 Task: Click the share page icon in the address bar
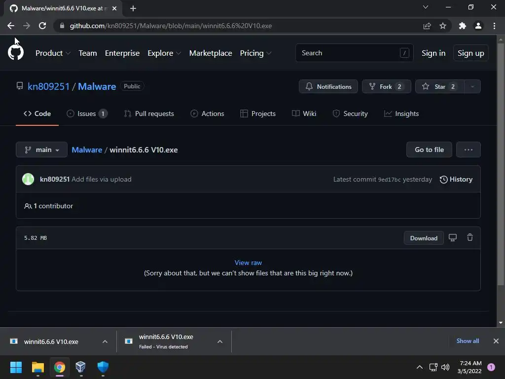click(427, 26)
